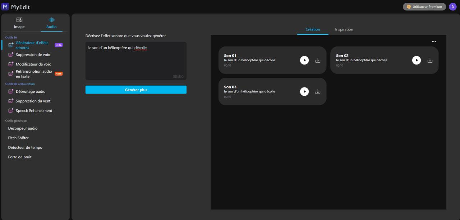Click the 35/800 character counter
This screenshot has width=460, height=220.
point(178,76)
